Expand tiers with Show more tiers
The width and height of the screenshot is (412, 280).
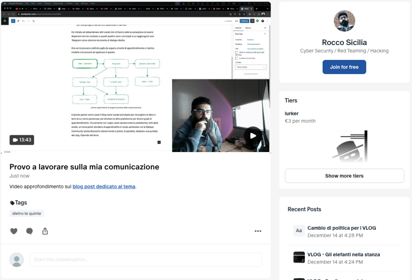[344, 176]
